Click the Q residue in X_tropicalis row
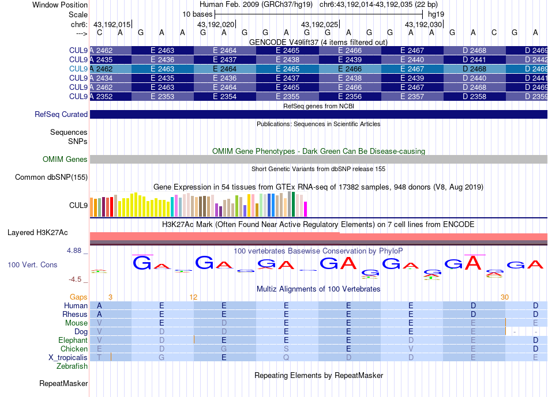This screenshot has height=397, width=548. [x=286, y=358]
